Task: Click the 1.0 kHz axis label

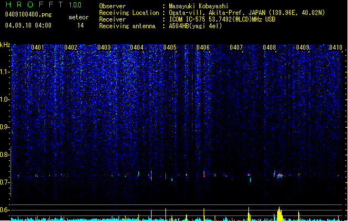Action: point(4,99)
